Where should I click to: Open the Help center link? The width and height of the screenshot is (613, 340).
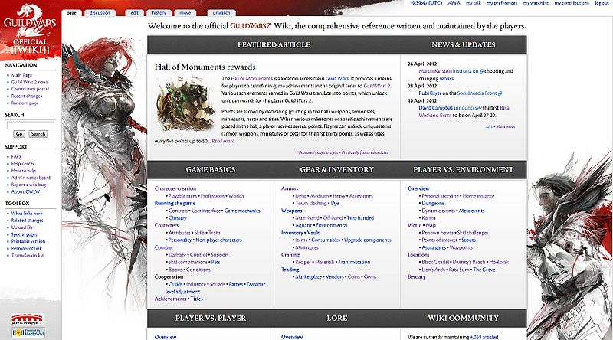coord(23,164)
